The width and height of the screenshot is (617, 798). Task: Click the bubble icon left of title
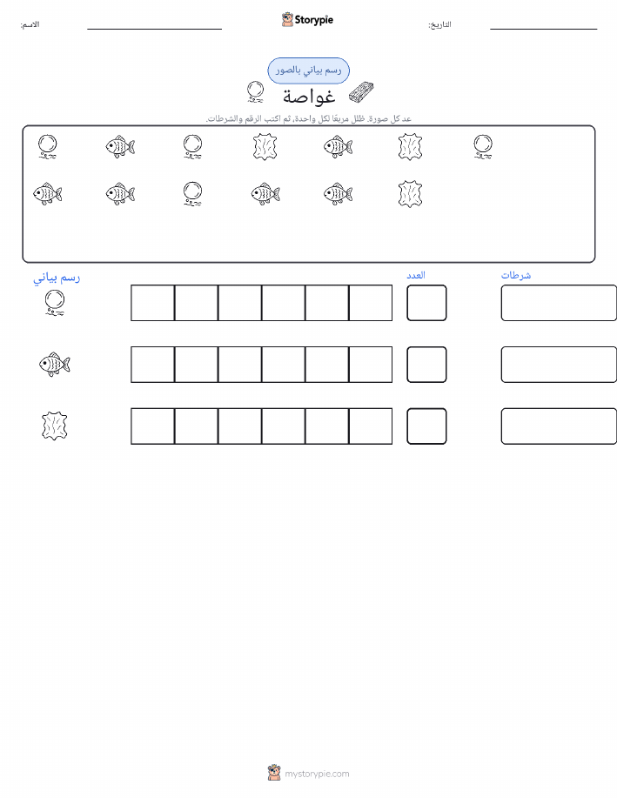pyautogui.click(x=255, y=92)
